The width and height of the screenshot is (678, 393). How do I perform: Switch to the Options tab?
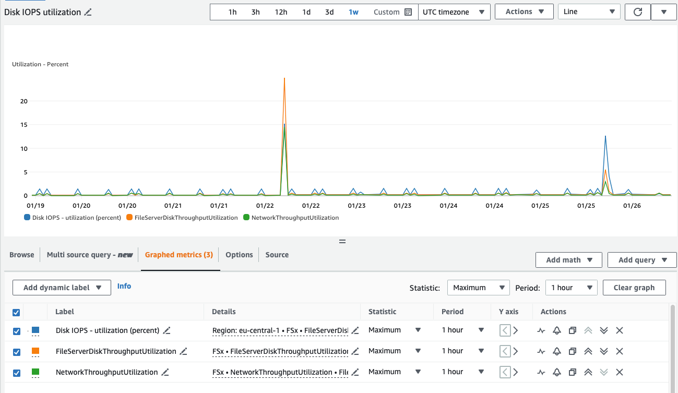(239, 255)
